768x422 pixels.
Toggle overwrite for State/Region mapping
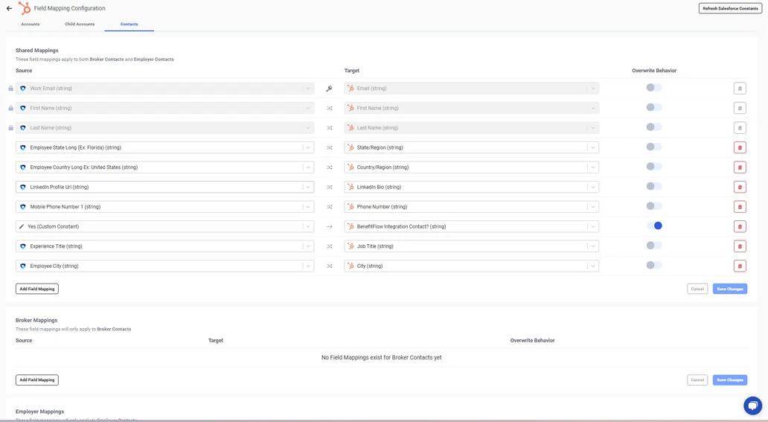[654, 147]
